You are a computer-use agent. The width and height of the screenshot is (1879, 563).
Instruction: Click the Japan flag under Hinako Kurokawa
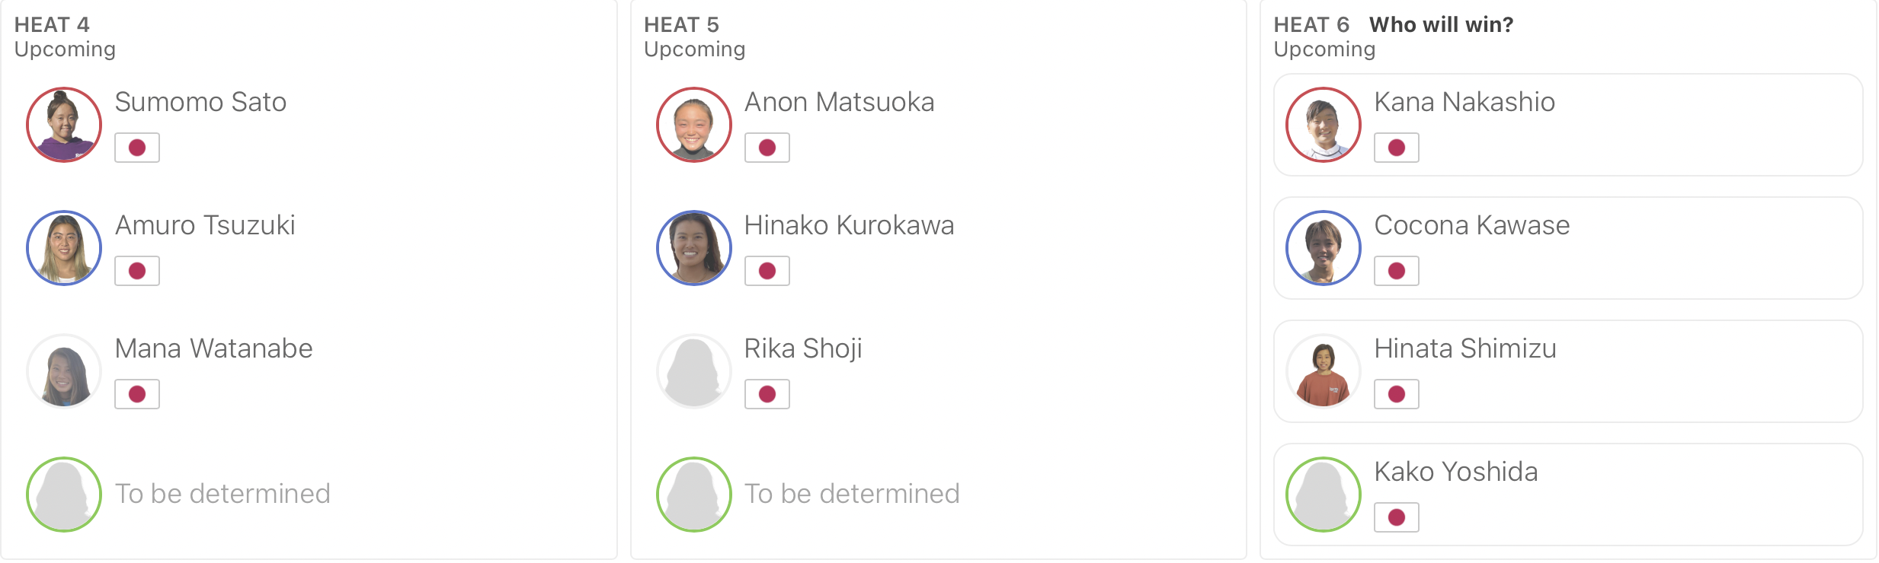coord(767,271)
